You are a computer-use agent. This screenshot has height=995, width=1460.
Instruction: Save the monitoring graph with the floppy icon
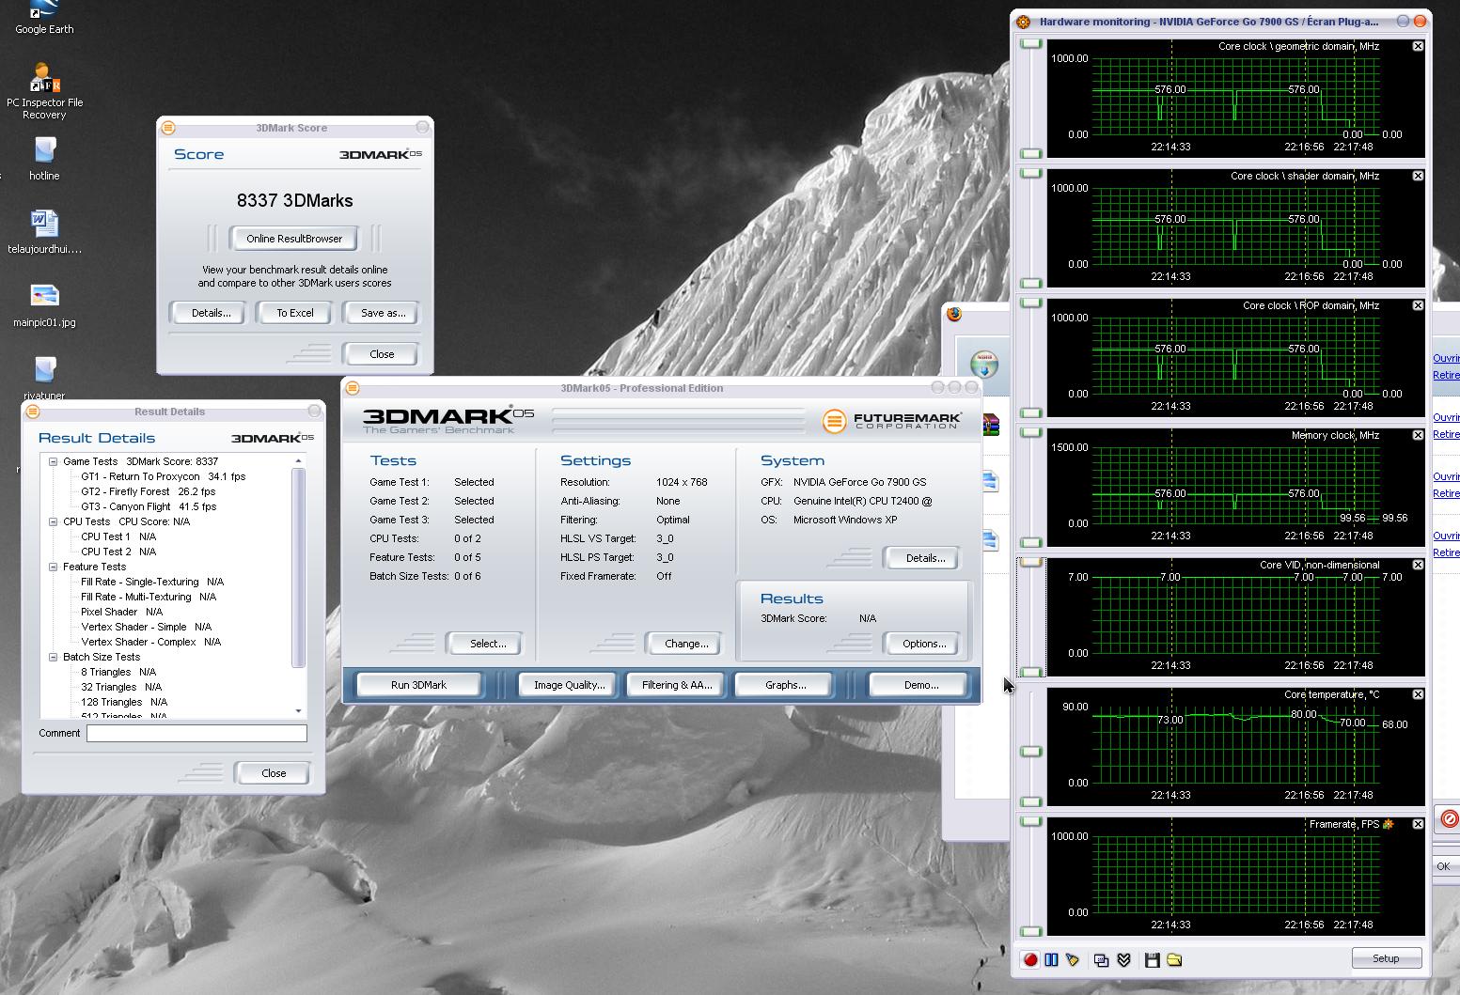1152,959
